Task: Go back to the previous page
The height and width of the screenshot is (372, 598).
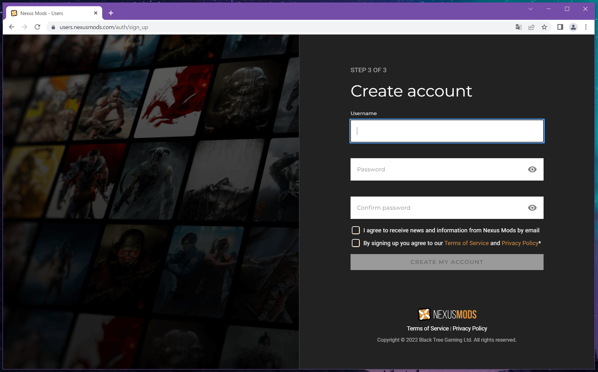Action: click(x=12, y=27)
